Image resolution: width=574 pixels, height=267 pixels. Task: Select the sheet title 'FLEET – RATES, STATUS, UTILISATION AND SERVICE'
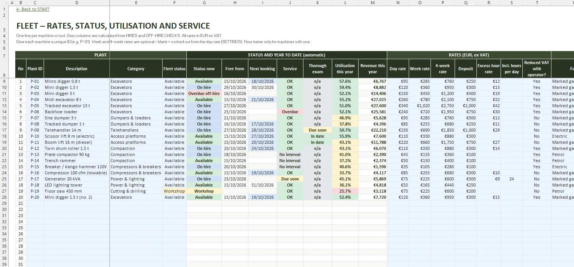[113, 26]
